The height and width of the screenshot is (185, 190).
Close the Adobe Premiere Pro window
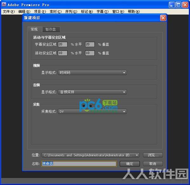click(x=185, y=5)
